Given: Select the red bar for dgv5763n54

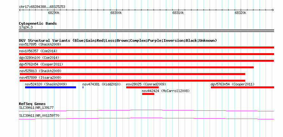Looking at the screenshot, I should [x=242, y=87].
